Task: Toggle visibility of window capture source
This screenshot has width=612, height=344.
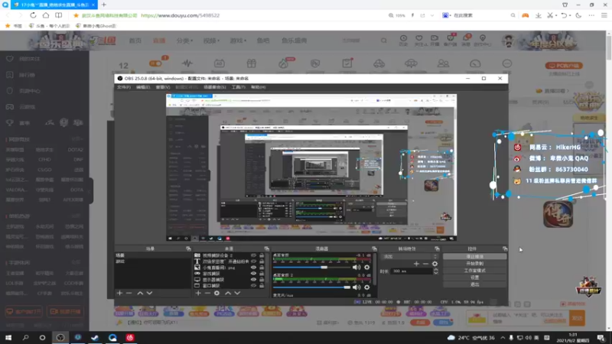Action: pyautogui.click(x=253, y=285)
